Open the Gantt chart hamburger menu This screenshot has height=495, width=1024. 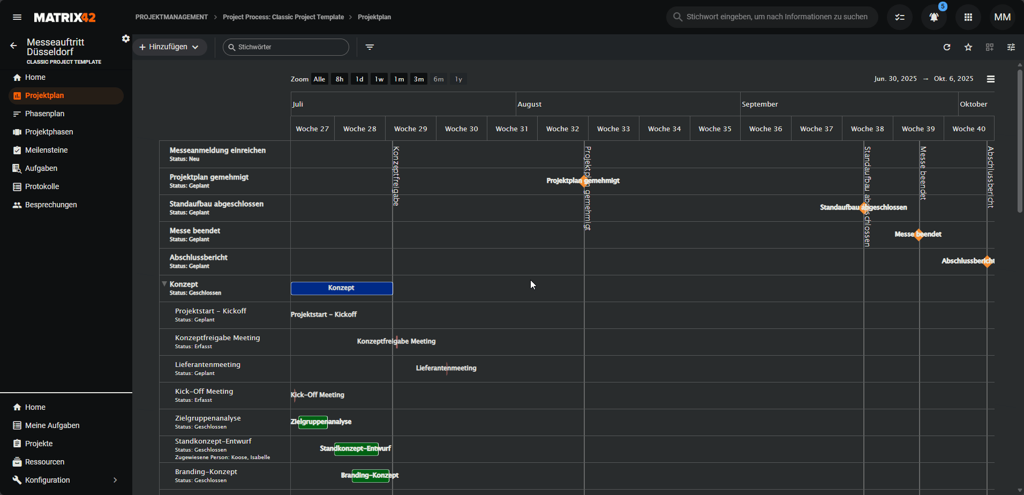point(991,79)
